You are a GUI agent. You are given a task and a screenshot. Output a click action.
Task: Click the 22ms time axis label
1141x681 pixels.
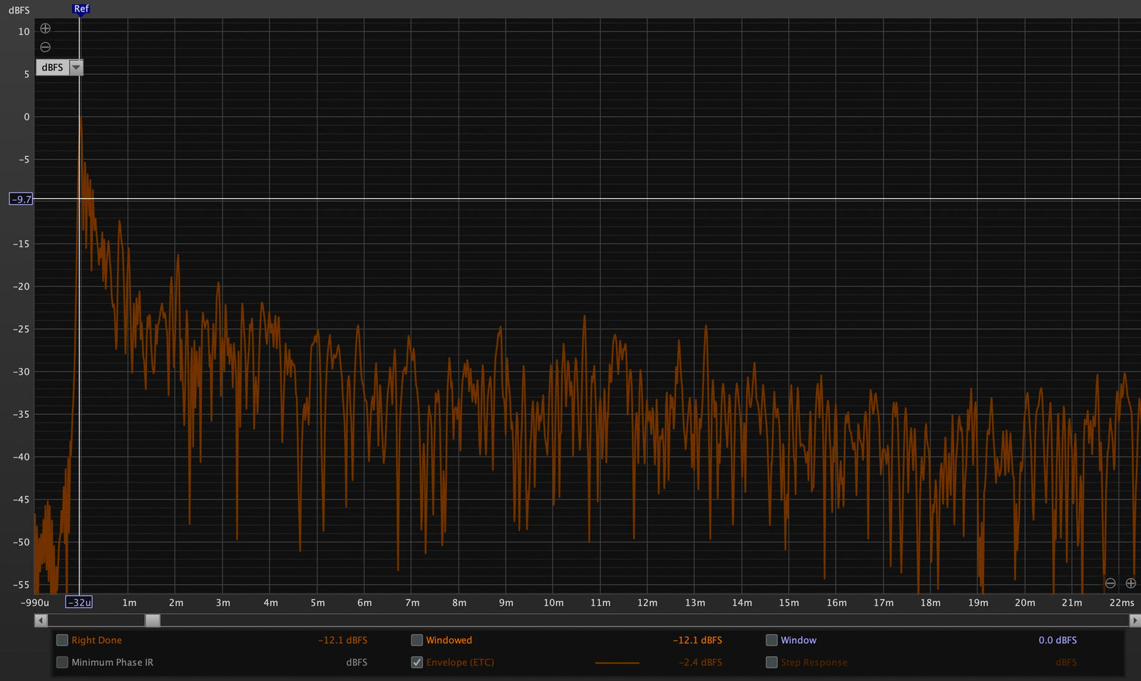pos(1122,603)
